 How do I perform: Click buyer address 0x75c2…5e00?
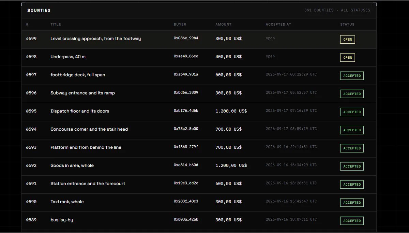tap(186, 129)
